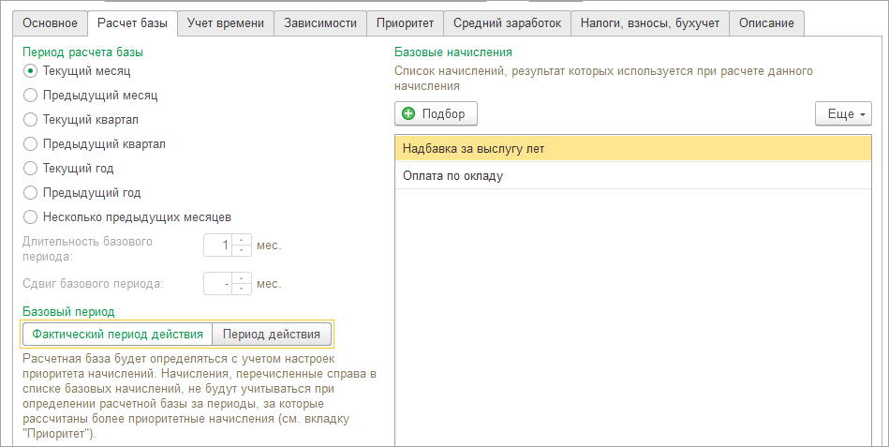Viewport: 889px width, 447px height.
Task: Click the green plus icon on Подбор
Action: (408, 114)
